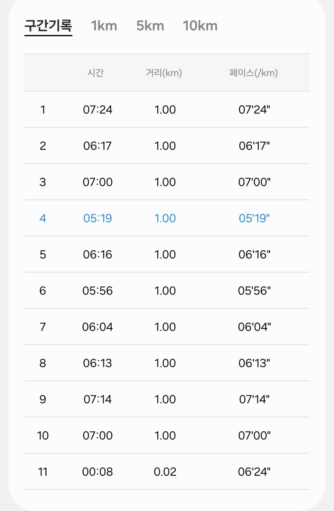Tap the 06'24" pace in lap 11
The height and width of the screenshot is (511, 334).
pyautogui.click(x=254, y=472)
